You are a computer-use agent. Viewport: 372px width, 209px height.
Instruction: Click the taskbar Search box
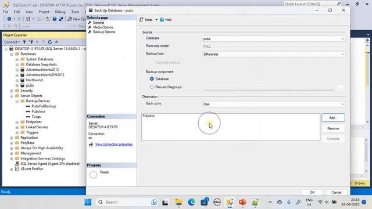tap(127, 202)
